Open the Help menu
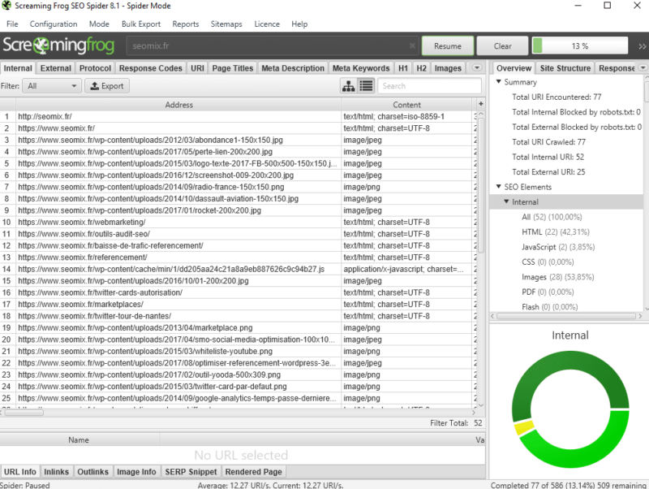 click(299, 24)
